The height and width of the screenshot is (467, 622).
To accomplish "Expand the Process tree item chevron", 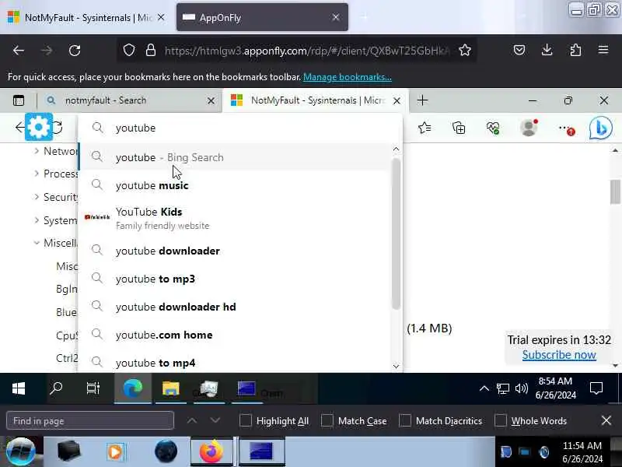I will click(x=37, y=173).
